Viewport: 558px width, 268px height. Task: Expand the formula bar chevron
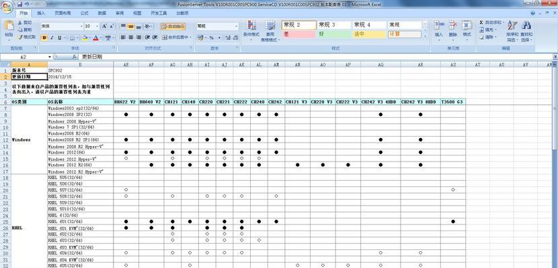coord(555,57)
